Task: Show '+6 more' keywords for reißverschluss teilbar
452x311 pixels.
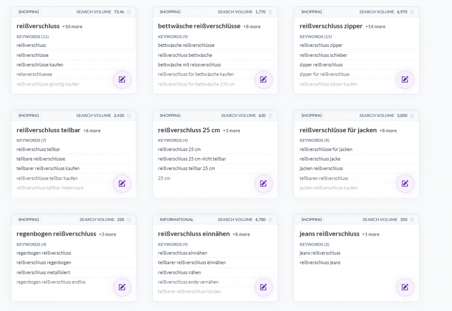Action: click(92, 131)
